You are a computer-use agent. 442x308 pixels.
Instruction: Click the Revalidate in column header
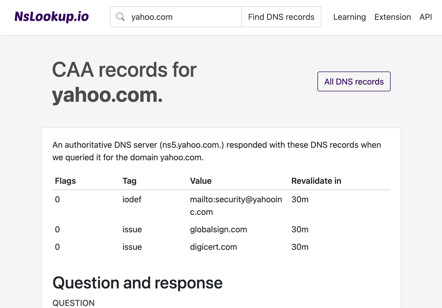pos(316,181)
